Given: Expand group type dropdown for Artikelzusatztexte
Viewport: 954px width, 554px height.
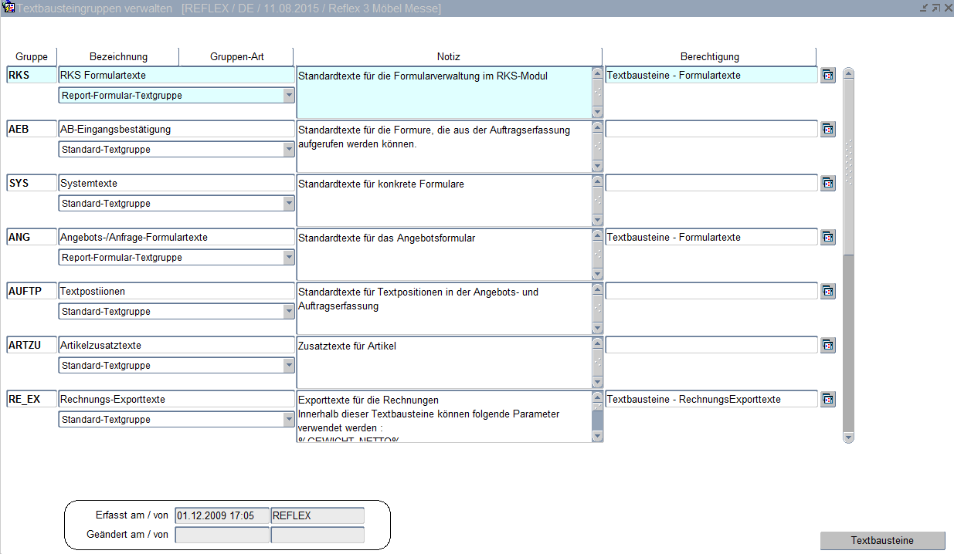Looking at the screenshot, I should (288, 366).
